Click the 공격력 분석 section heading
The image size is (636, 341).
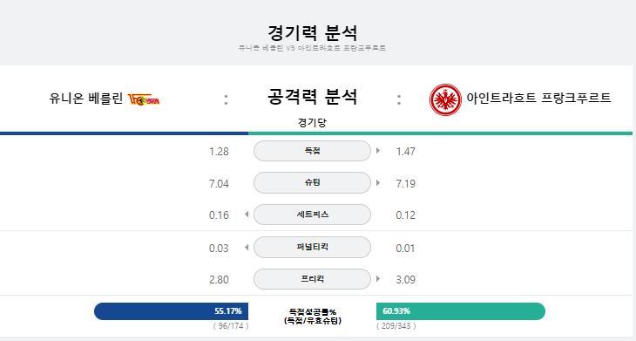(312, 97)
